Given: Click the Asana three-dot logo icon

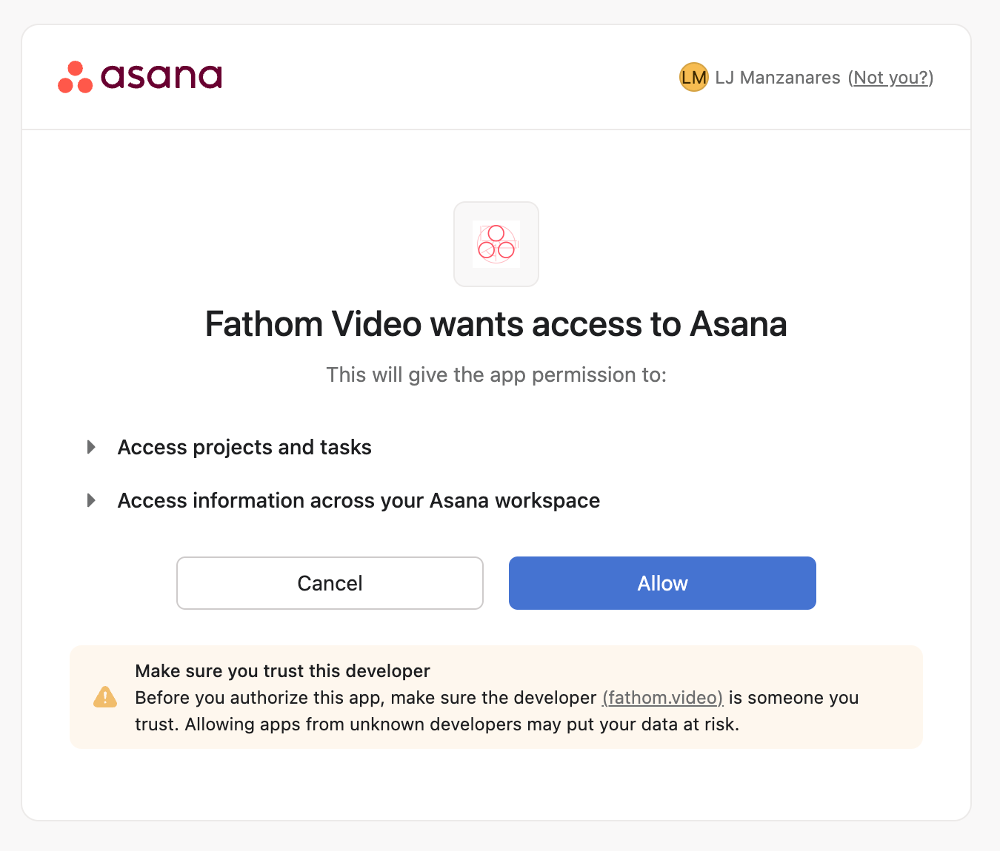Looking at the screenshot, I should coord(75,77).
